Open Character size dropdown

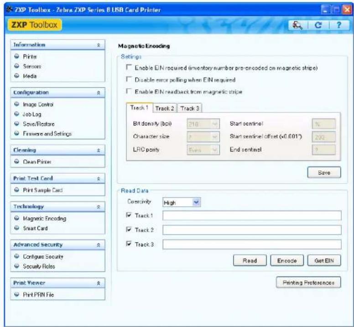point(203,137)
